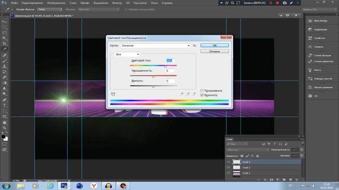Open the layer filter type dropdown

tap(237, 144)
